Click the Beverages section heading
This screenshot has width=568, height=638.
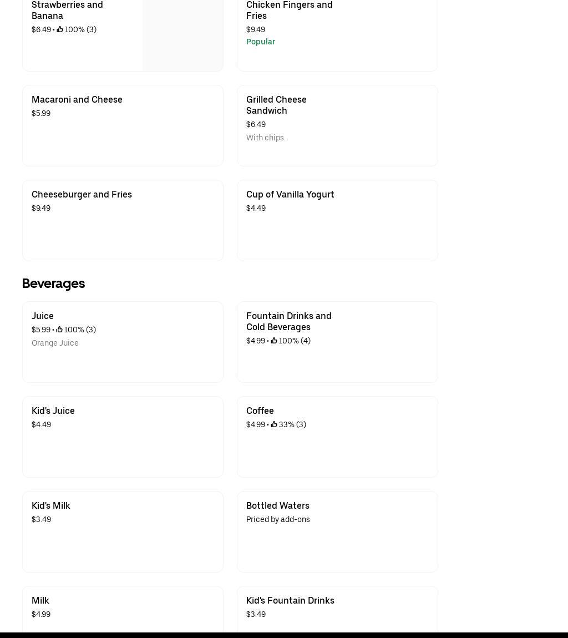point(53,283)
